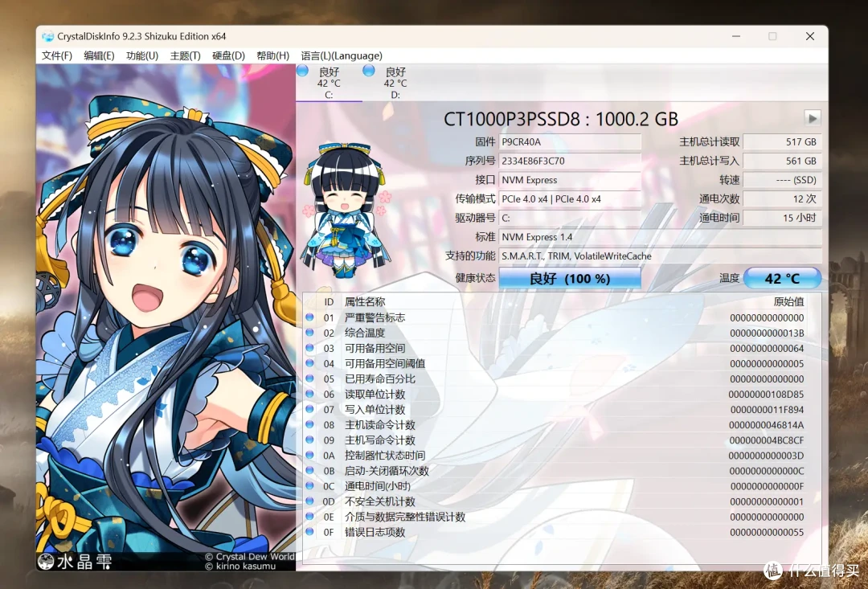Click the status dot for attribute 05
The height and width of the screenshot is (589, 868).
click(309, 378)
